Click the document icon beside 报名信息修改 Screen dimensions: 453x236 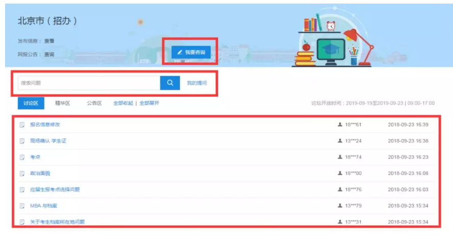click(x=22, y=125)
